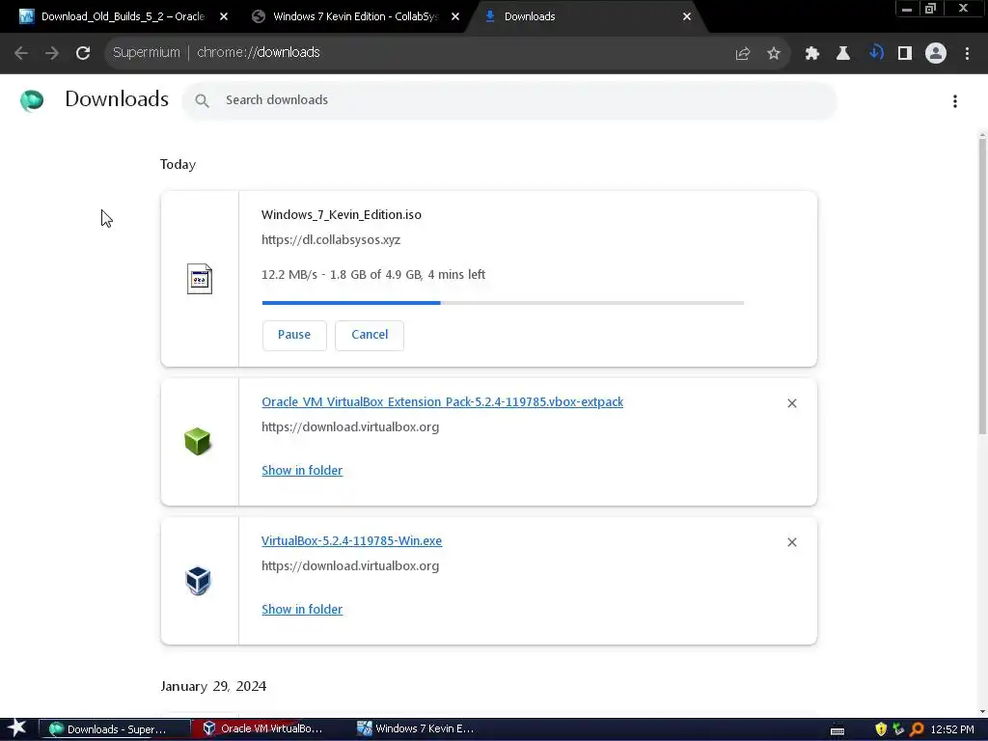
Task: Switch to Windows 7 Kevin Edition tab
Action: (x=355, y=16)
